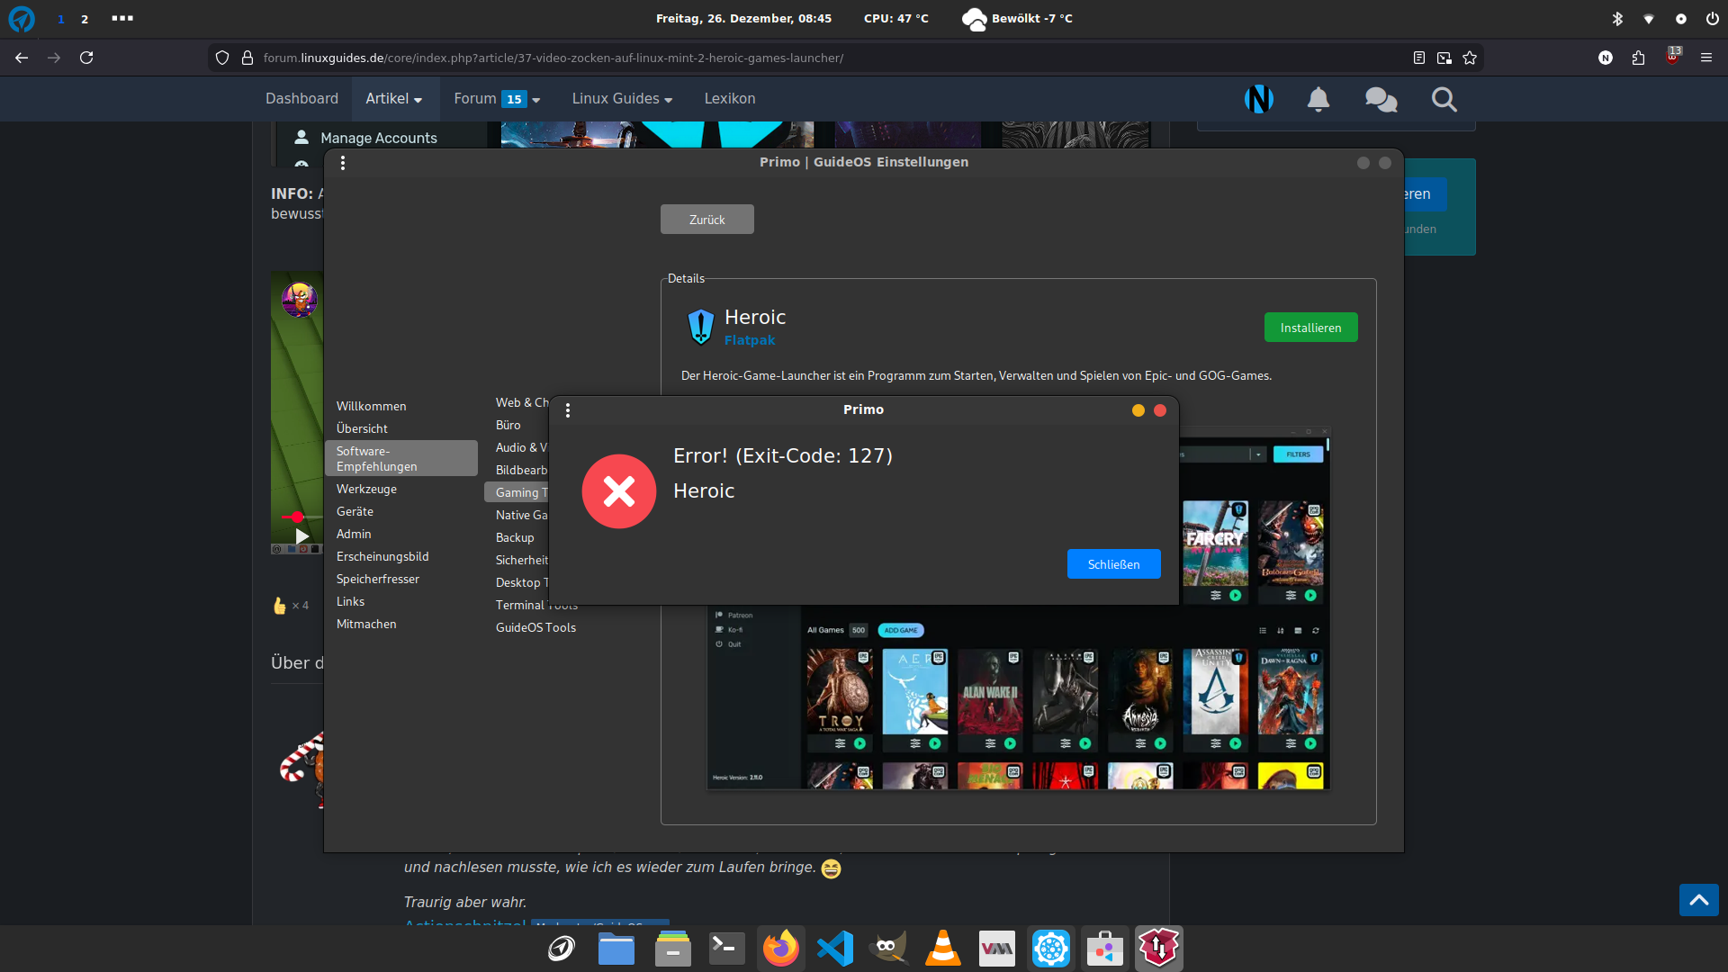Expand the Artikel dropdown menu

pyautogui.click(x=394, y=99)
